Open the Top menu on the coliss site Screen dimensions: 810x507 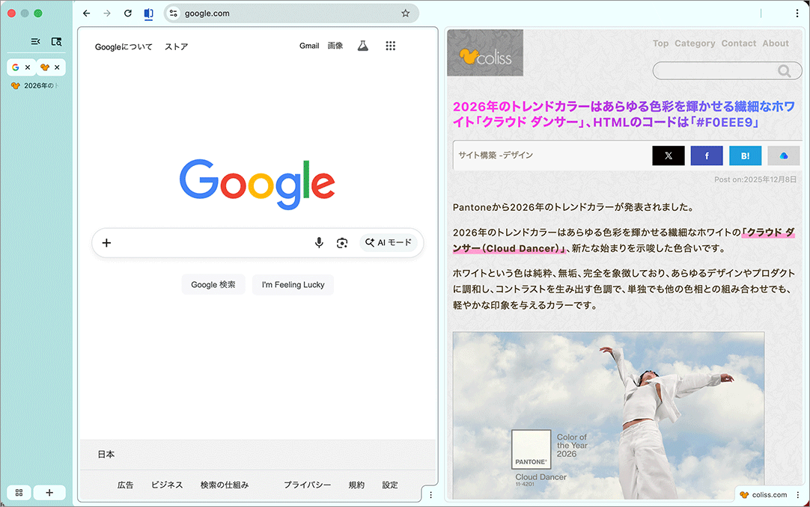click(x=660, y=43)
